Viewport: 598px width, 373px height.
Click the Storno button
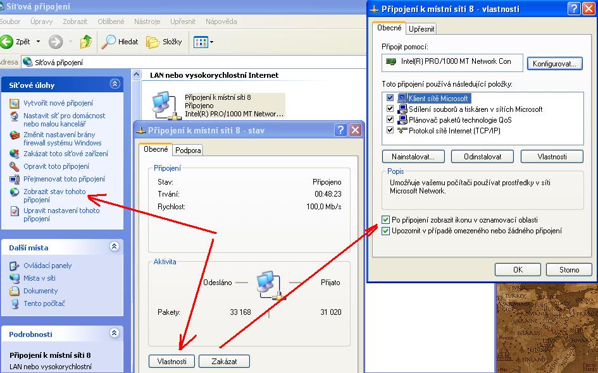pyautogui.click(x=569, y=270)
